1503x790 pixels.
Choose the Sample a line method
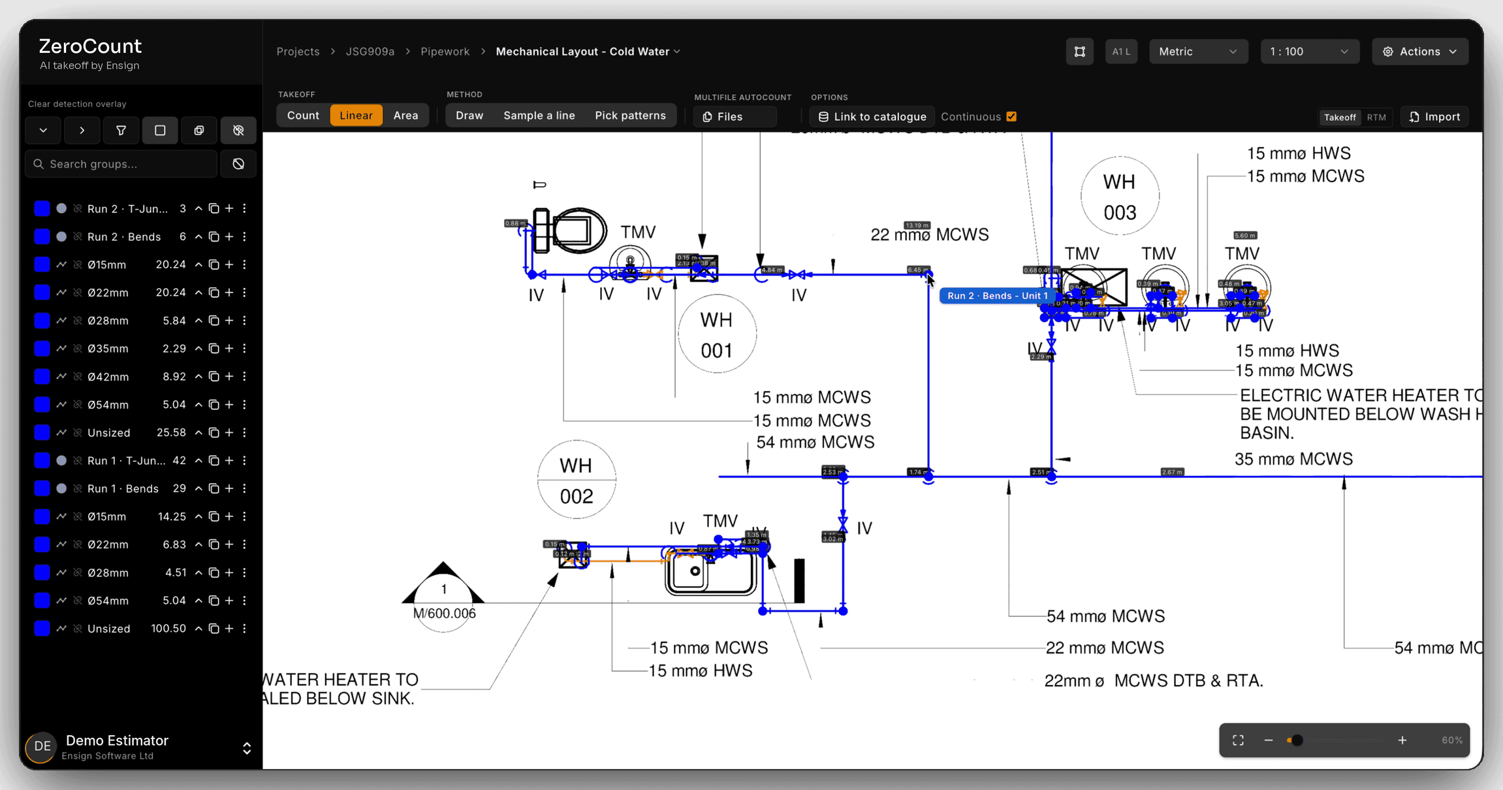pyautogui.click(x=539, y=116)
